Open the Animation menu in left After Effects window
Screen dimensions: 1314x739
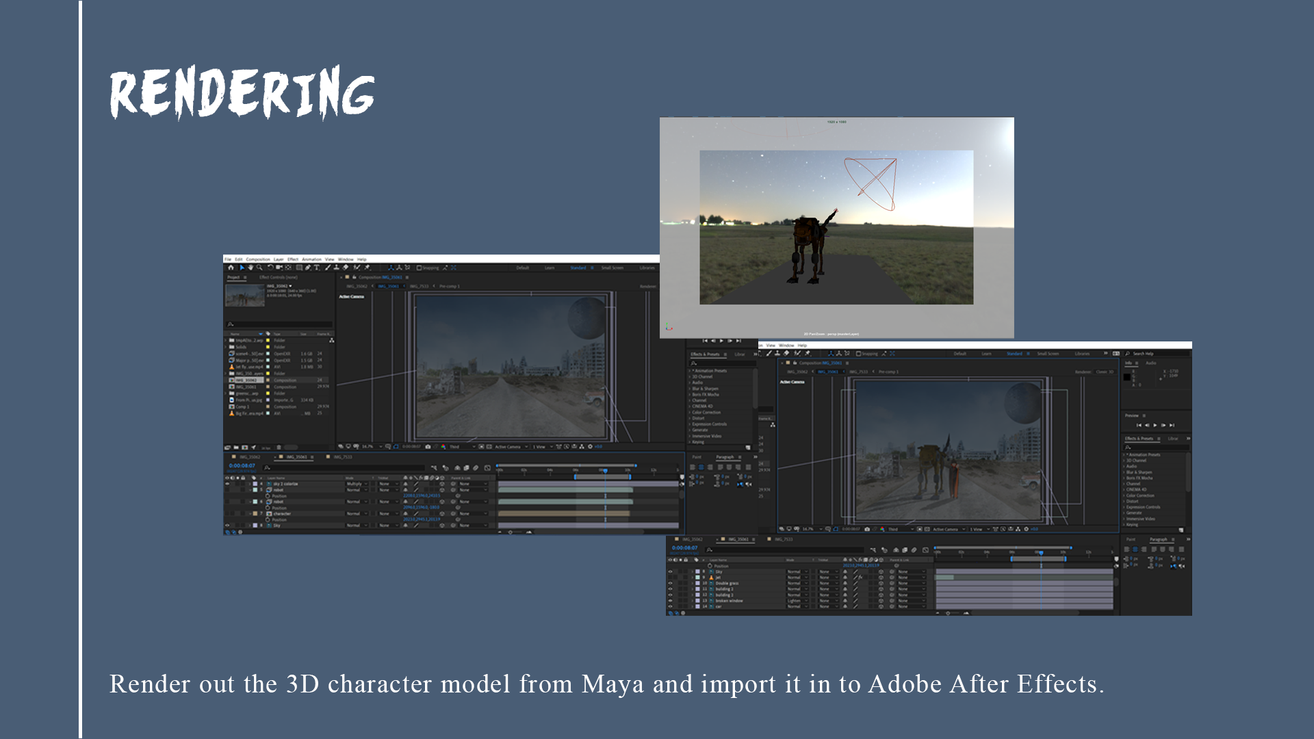311,259
